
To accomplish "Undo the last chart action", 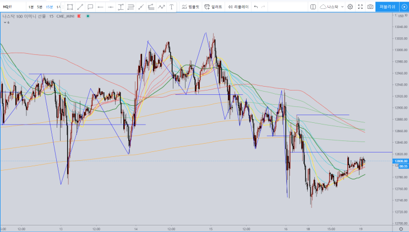I will [x=256, y=7].
